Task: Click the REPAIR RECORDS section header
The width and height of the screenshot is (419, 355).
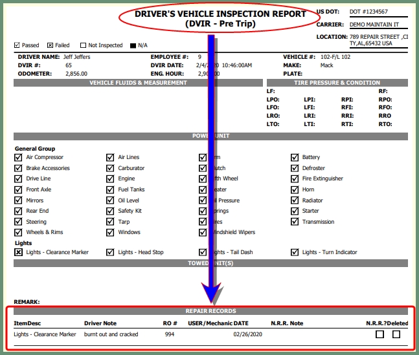Action: pos(210,311)
